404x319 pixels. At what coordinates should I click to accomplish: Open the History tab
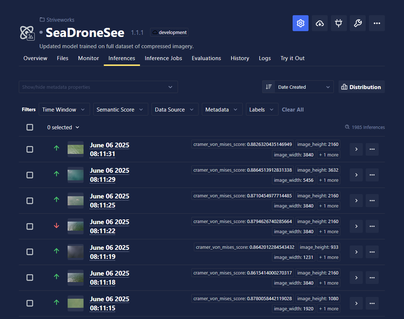click(x=240, y=58)
